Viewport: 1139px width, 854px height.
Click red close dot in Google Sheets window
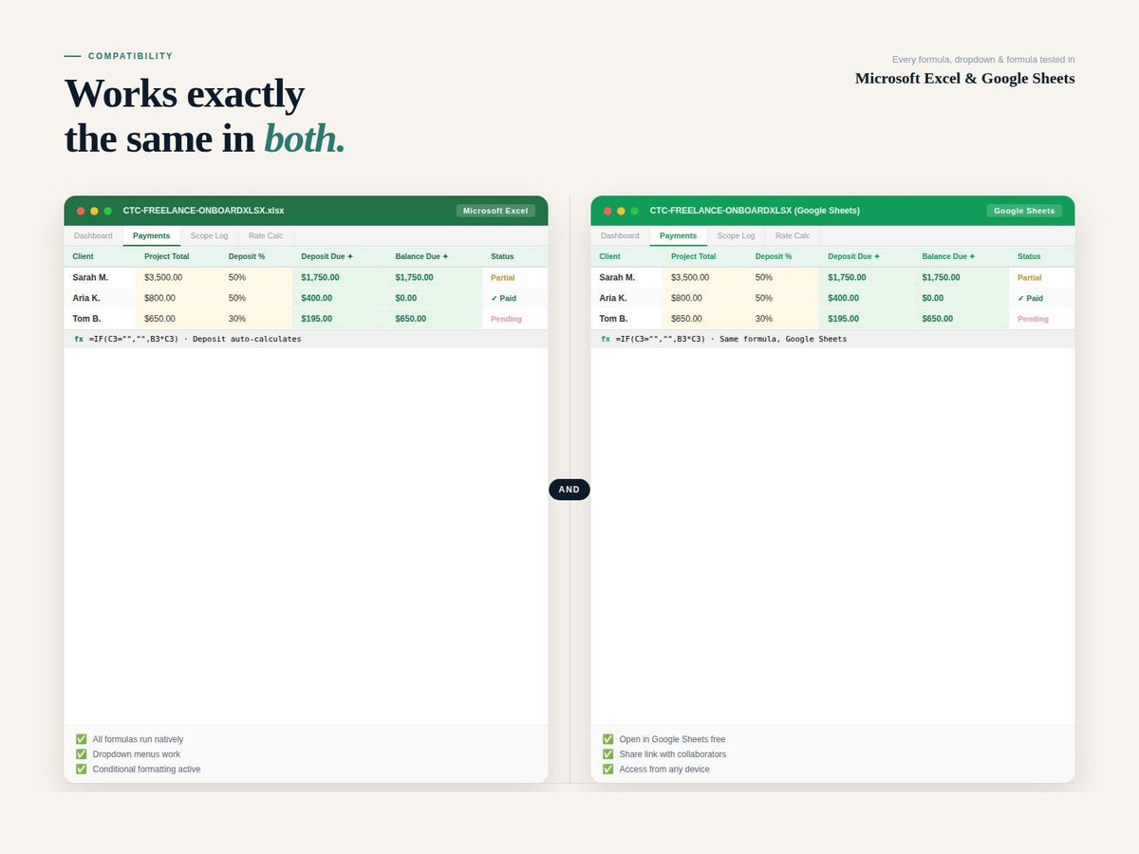607,211
